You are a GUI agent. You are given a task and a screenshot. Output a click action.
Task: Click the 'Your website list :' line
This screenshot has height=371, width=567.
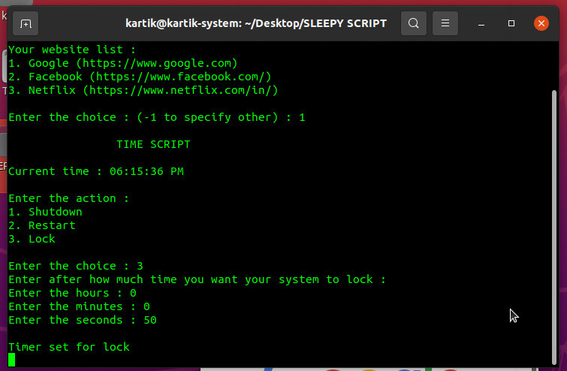click(x=72, y=50)
